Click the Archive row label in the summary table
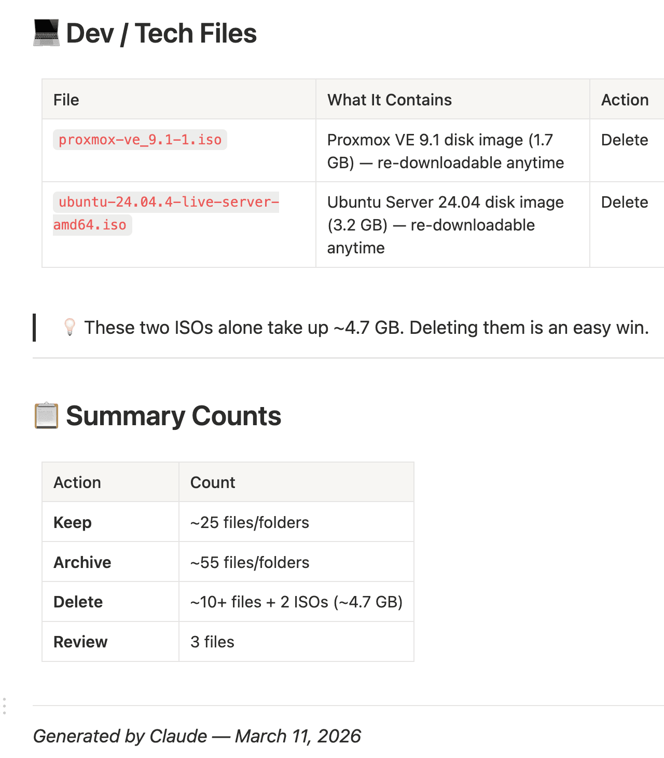The height and width of the screenshot is (758, 664). (82, 562)
